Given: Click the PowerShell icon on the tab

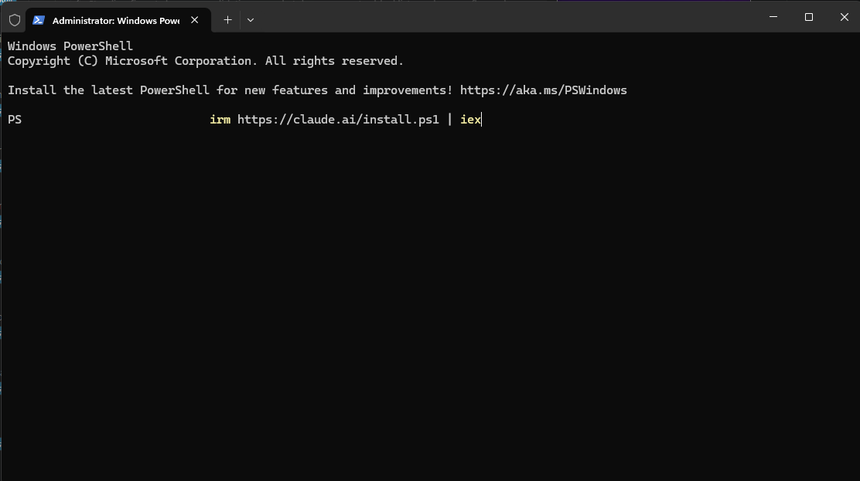Looking at the screenshot, I should pyautogui.click(x=39, y=20).
